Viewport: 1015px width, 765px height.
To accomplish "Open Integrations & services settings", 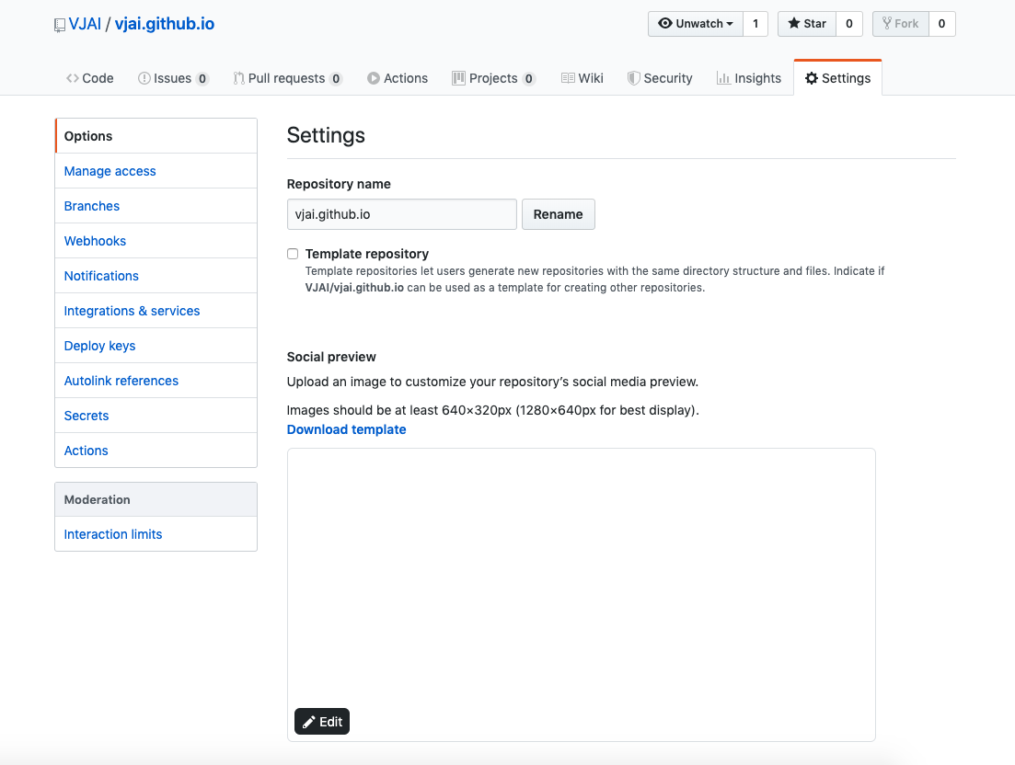I will tap(156, 311).
